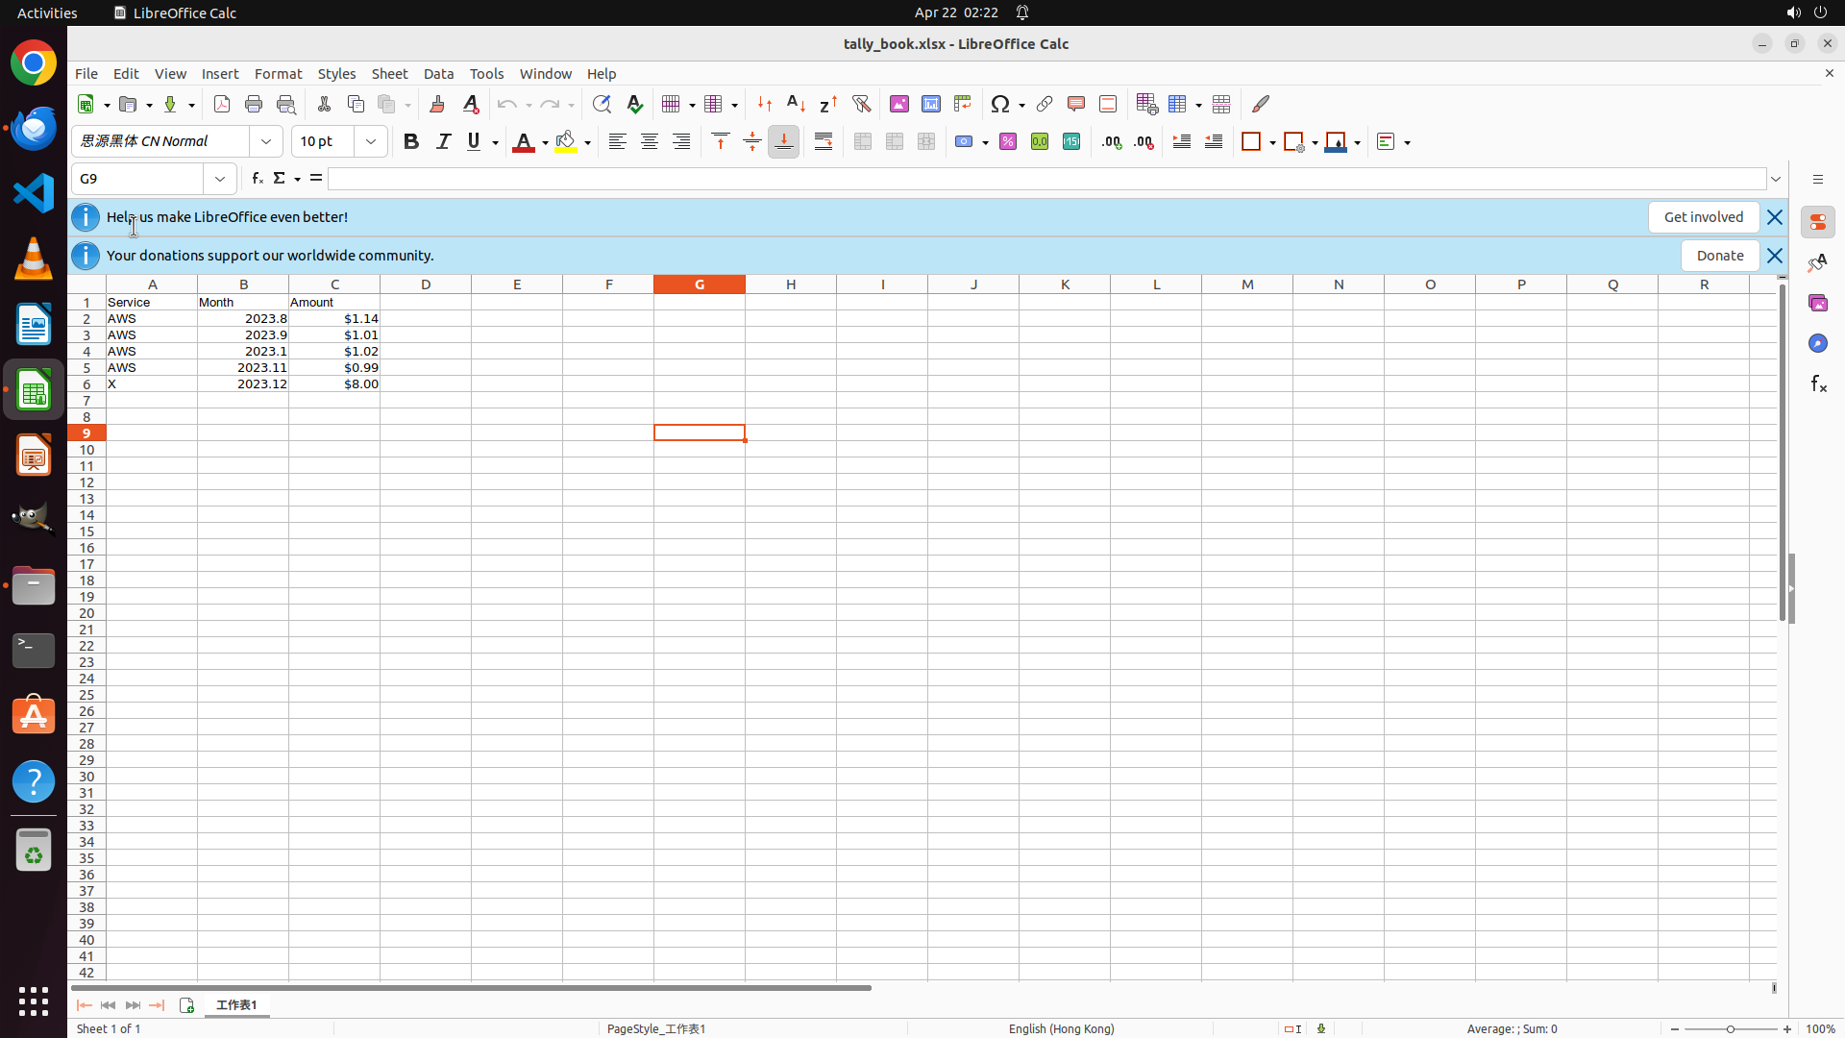Screen dimensions: 1845x1038
Task: Click the Get involved button
Action: click(x=1703, y=217)
